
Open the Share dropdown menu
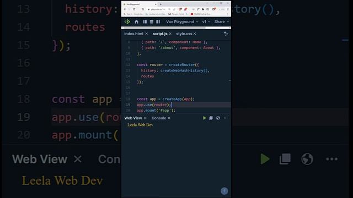(x=222, y=22)
